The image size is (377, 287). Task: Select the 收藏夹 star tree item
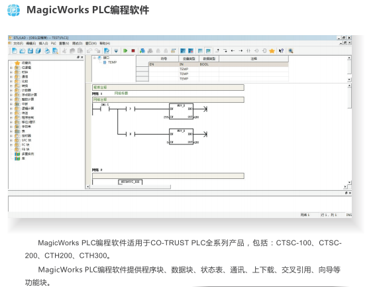23,63
